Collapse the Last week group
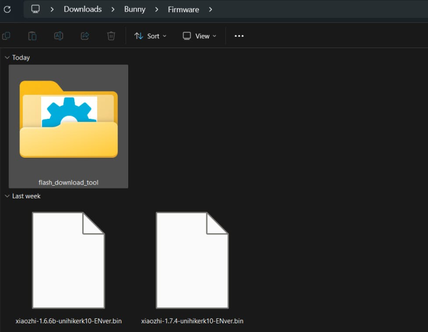This screenshot has height=332, width=428. pos(7,196)
